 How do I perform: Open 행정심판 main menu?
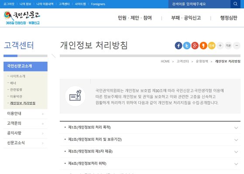point(229,18)
